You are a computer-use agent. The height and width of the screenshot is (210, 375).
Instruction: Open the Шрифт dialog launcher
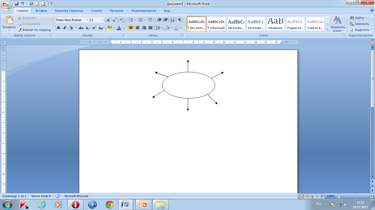124,35
